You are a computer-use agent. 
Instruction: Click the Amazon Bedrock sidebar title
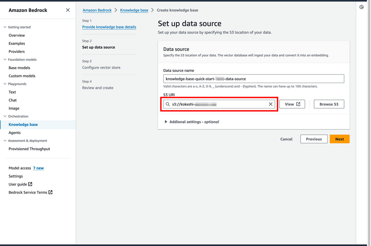[28, 10]
